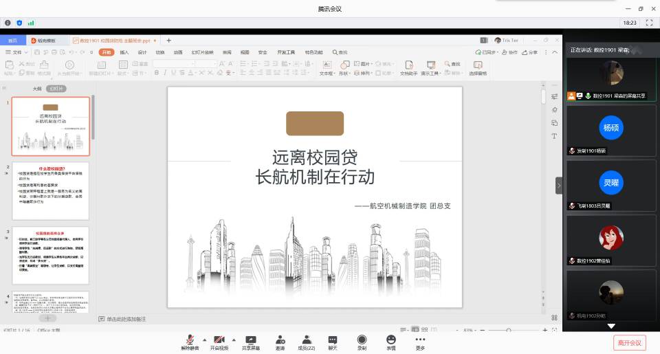660x354 pixels.
Task: Click the slide title 远离校园贷
Action: 315,157
